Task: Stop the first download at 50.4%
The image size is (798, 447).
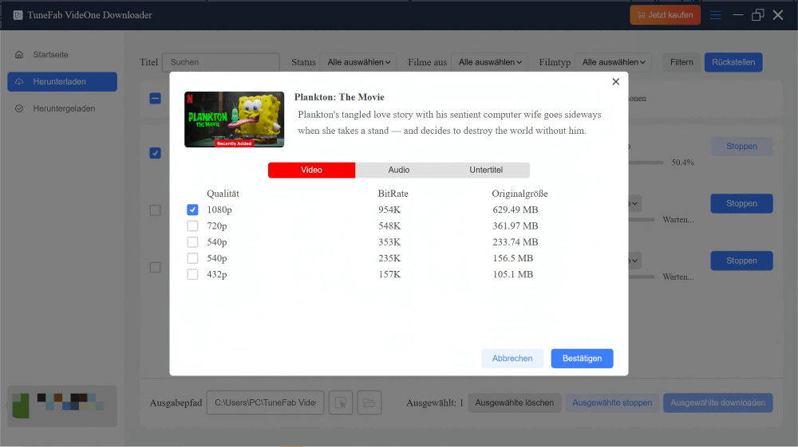Action: tap(741, 147)
